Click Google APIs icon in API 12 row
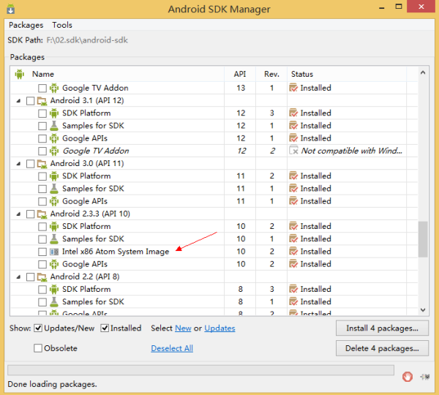This screenshot has width=439, height=395. tap(54, 138)
